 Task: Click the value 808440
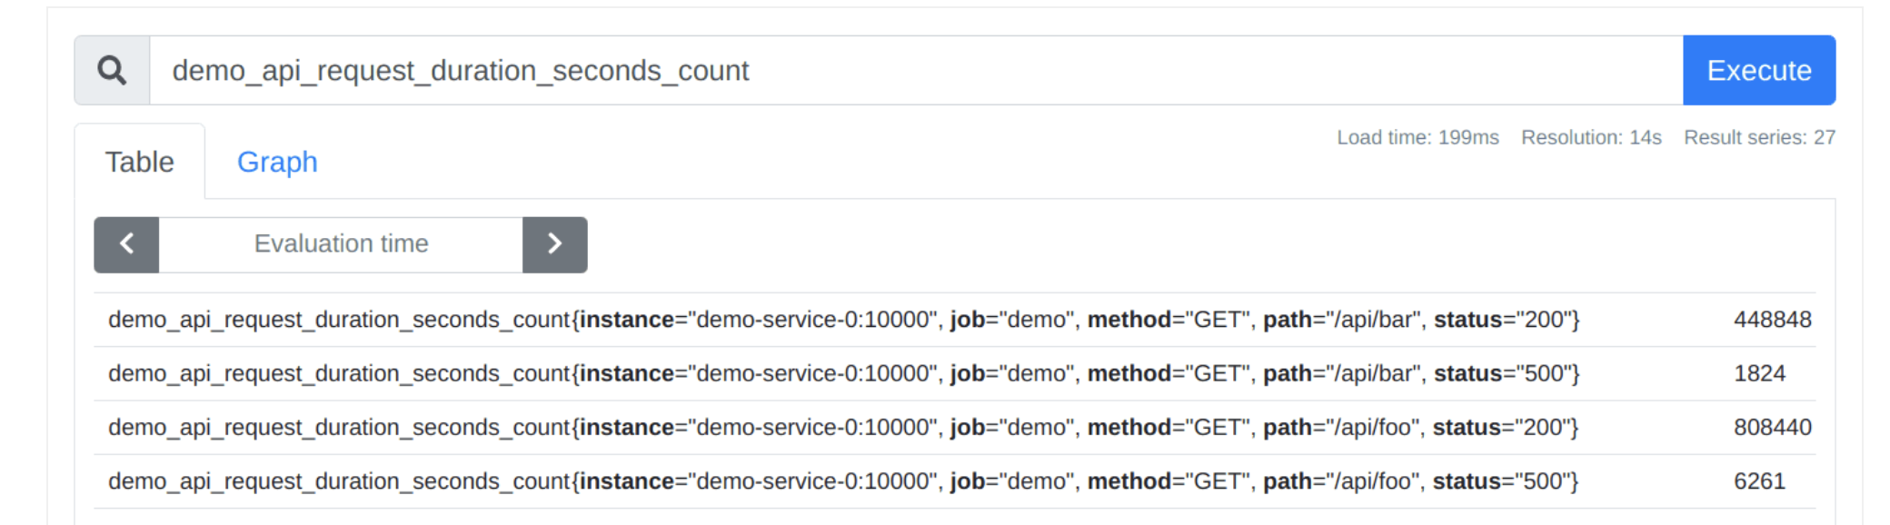click(x=1772, y=427)
